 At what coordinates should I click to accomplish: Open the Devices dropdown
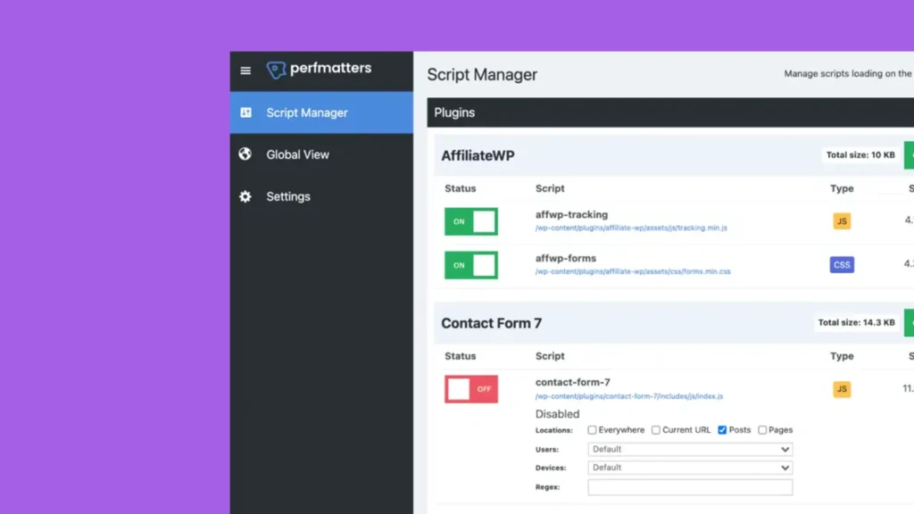(x=690, y=468)
